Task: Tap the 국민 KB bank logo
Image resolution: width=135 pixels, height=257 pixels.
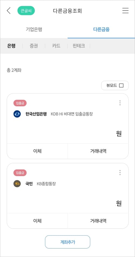Action: pos(17,184)
